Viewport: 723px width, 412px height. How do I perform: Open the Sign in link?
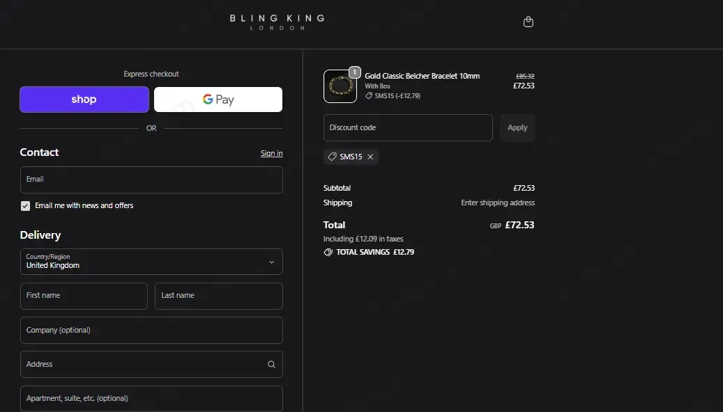[x=272, y=153]
